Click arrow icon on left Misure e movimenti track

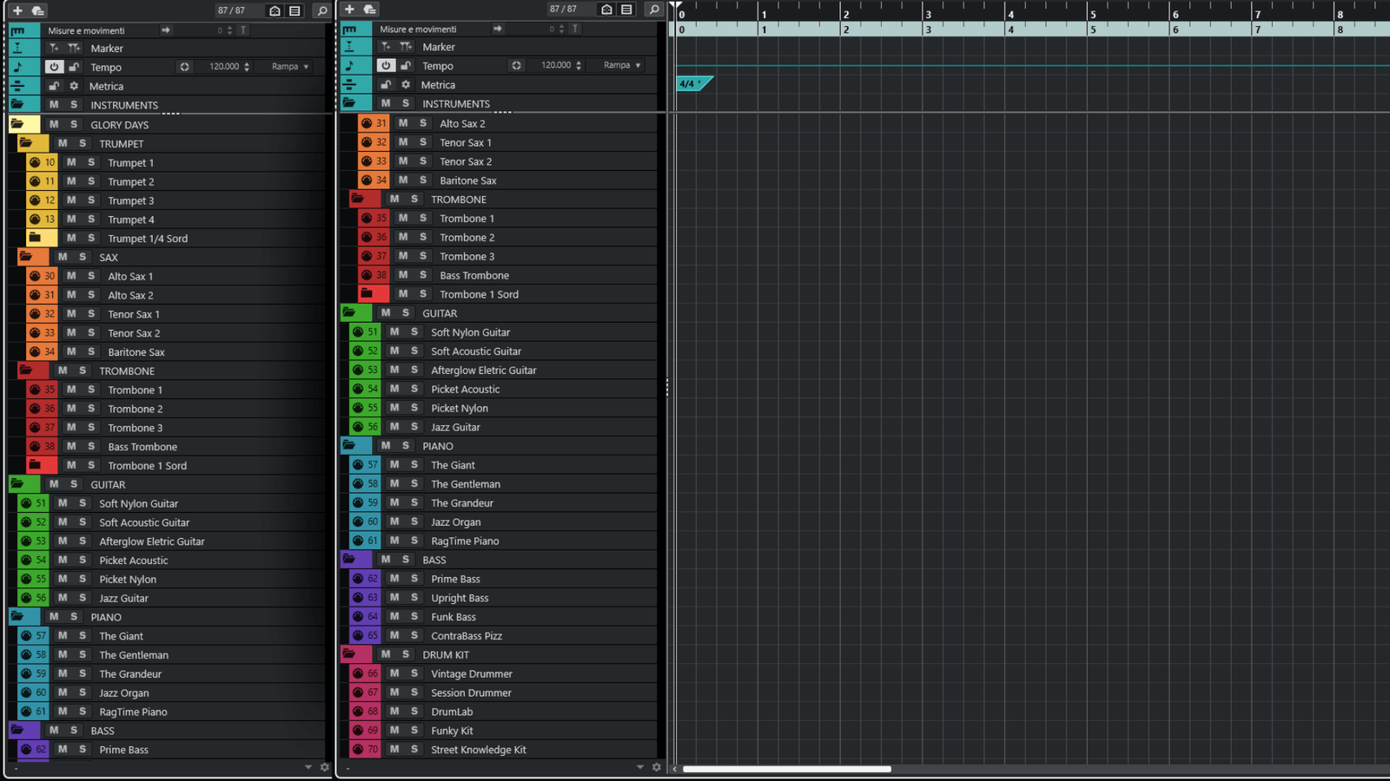point(165,30)
